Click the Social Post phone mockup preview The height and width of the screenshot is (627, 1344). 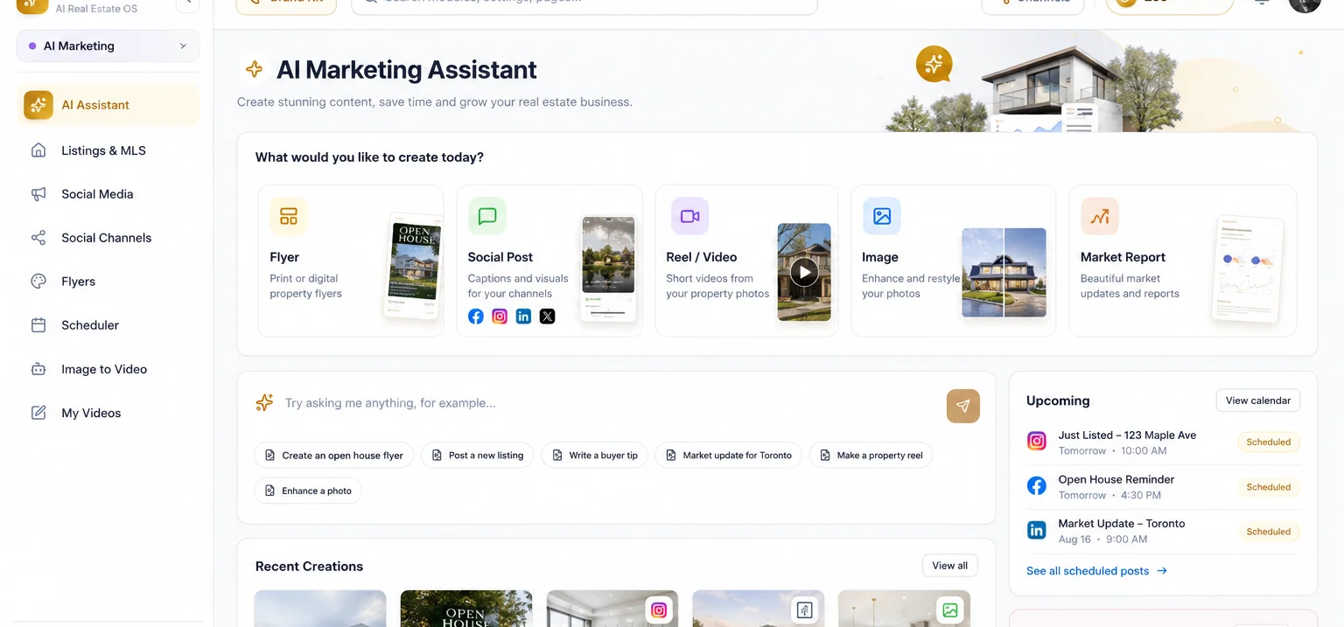tap(608, 268)
